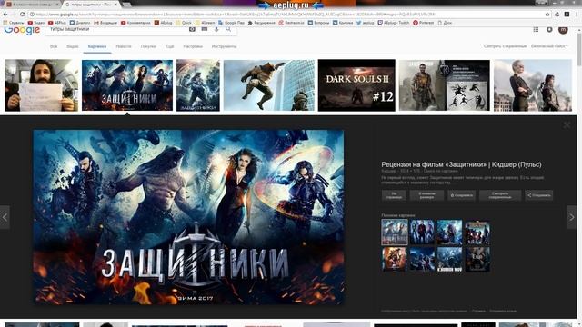Open the on-screen keyboard icon in search box

point(205,29)
